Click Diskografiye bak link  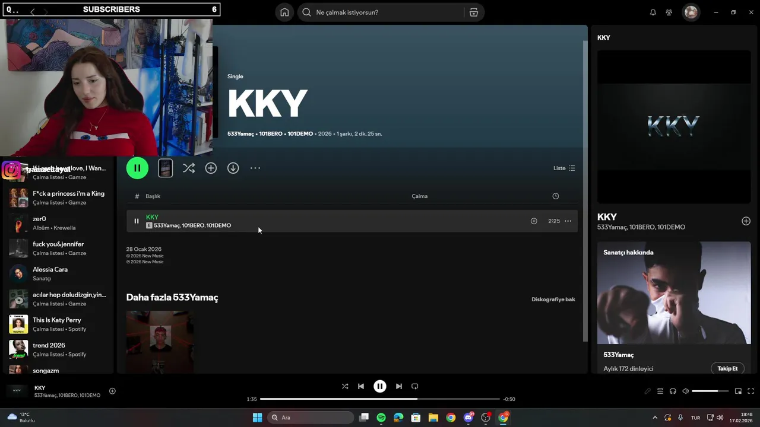click(x=553, y=299)
